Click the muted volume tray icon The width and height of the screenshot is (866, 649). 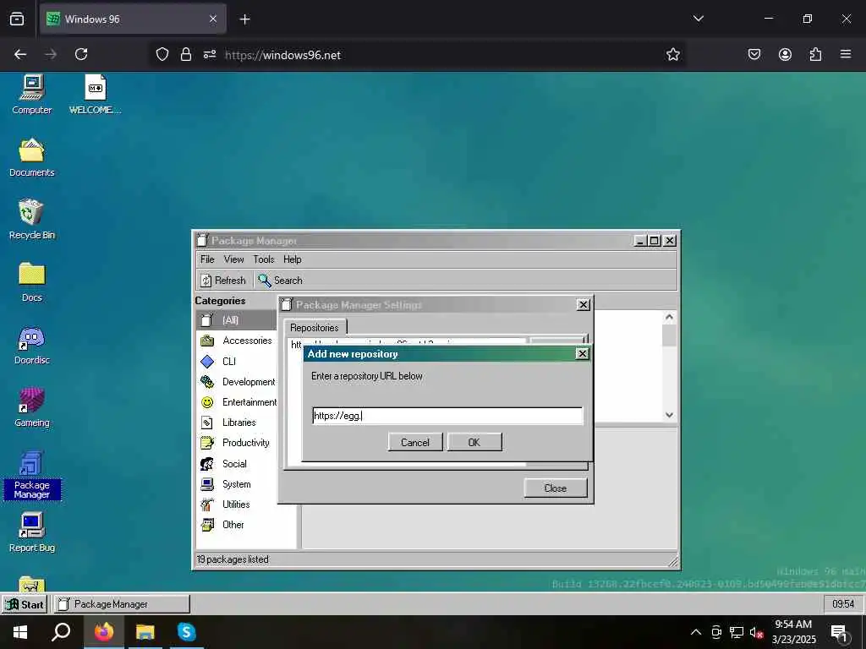click(x=756, y=632)
